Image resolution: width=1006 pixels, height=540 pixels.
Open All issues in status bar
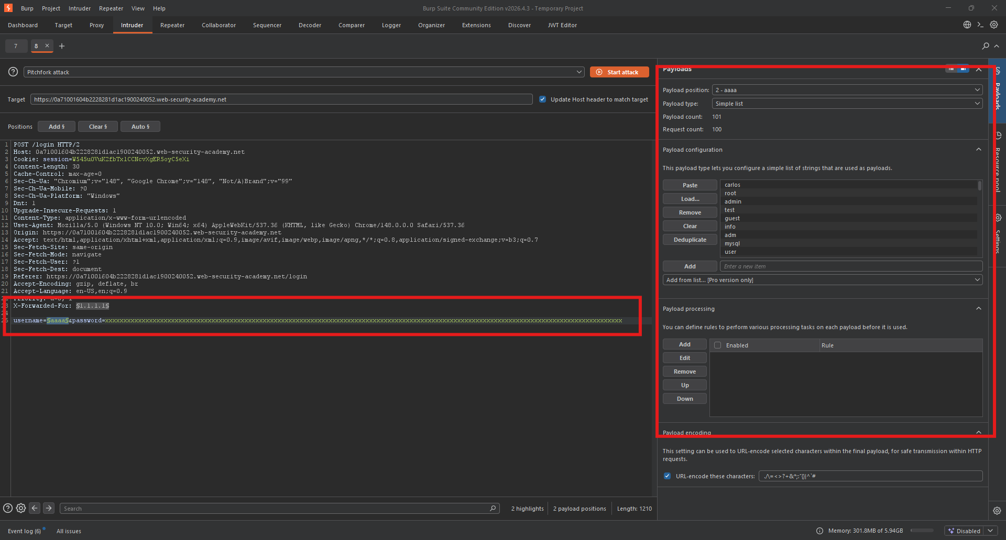[x=69, y=531]
